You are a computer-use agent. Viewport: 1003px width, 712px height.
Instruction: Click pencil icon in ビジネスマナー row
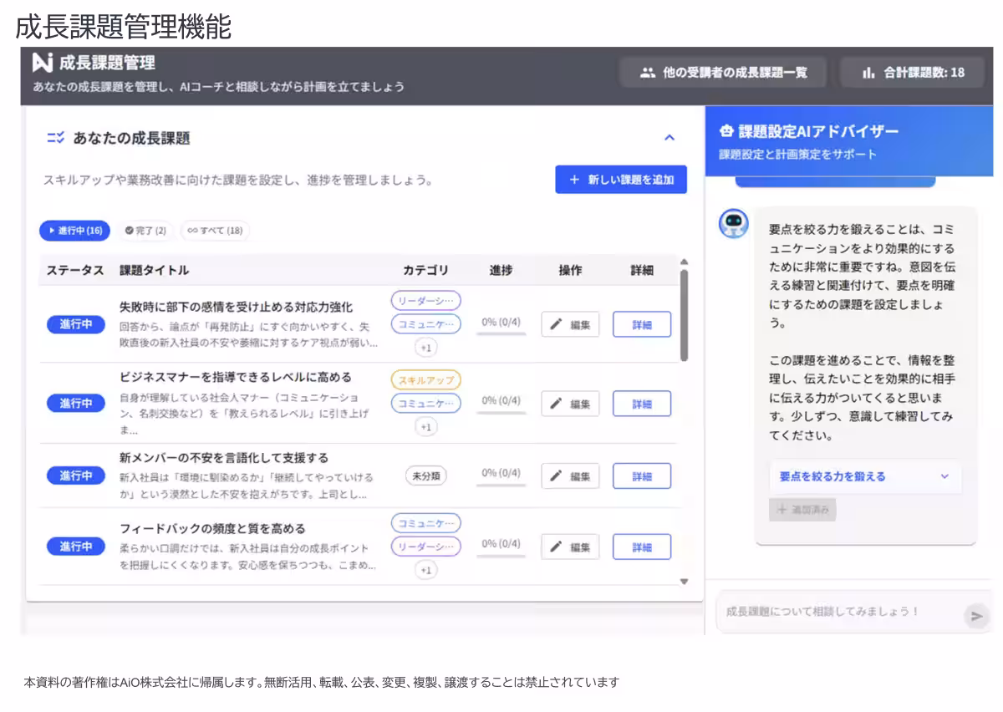click(557, 404)
